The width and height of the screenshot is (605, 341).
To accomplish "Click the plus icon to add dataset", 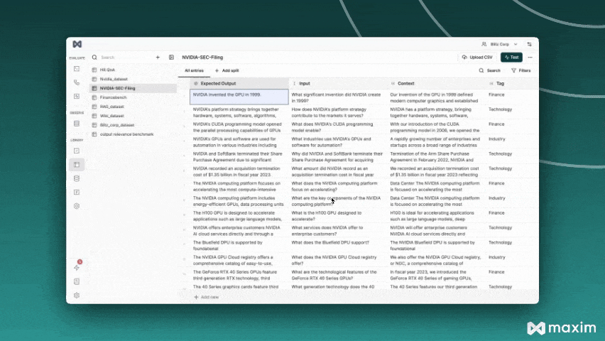I will pos(158,57).
